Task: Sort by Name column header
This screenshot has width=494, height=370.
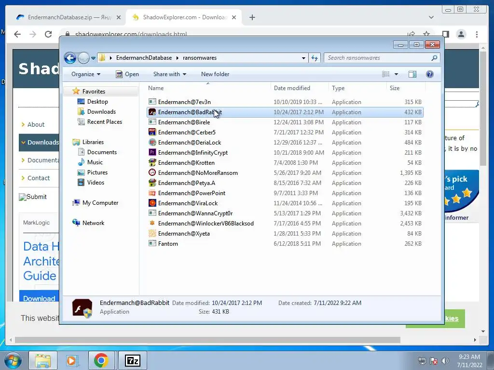Action: pos(207,88)
